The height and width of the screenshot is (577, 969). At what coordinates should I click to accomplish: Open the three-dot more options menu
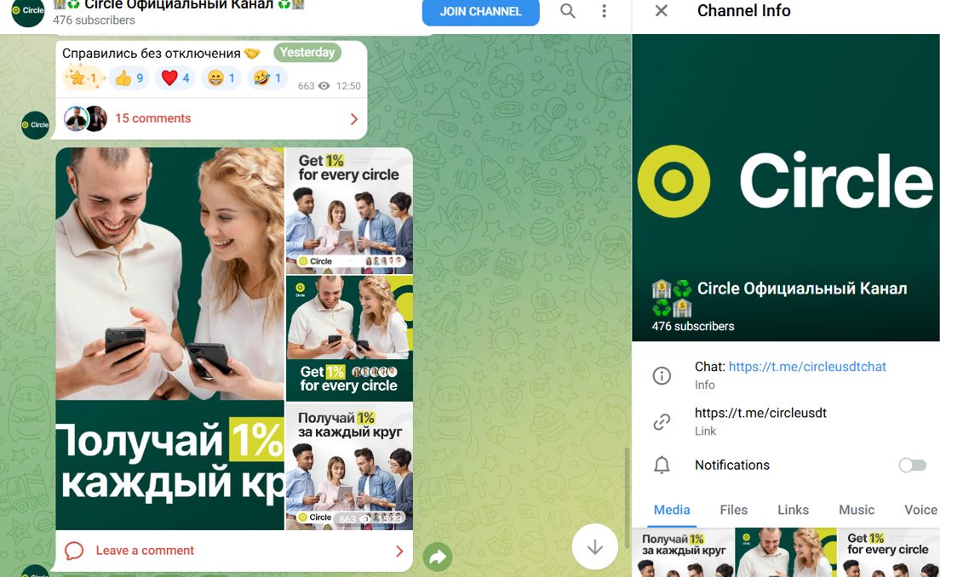[x=604, y=11]
